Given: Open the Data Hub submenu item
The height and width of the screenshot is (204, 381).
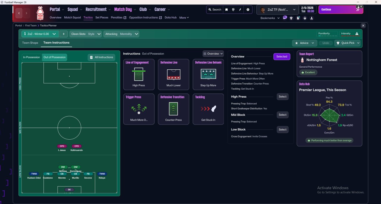Looking at the screenshot, I should (x=171, y=17).
